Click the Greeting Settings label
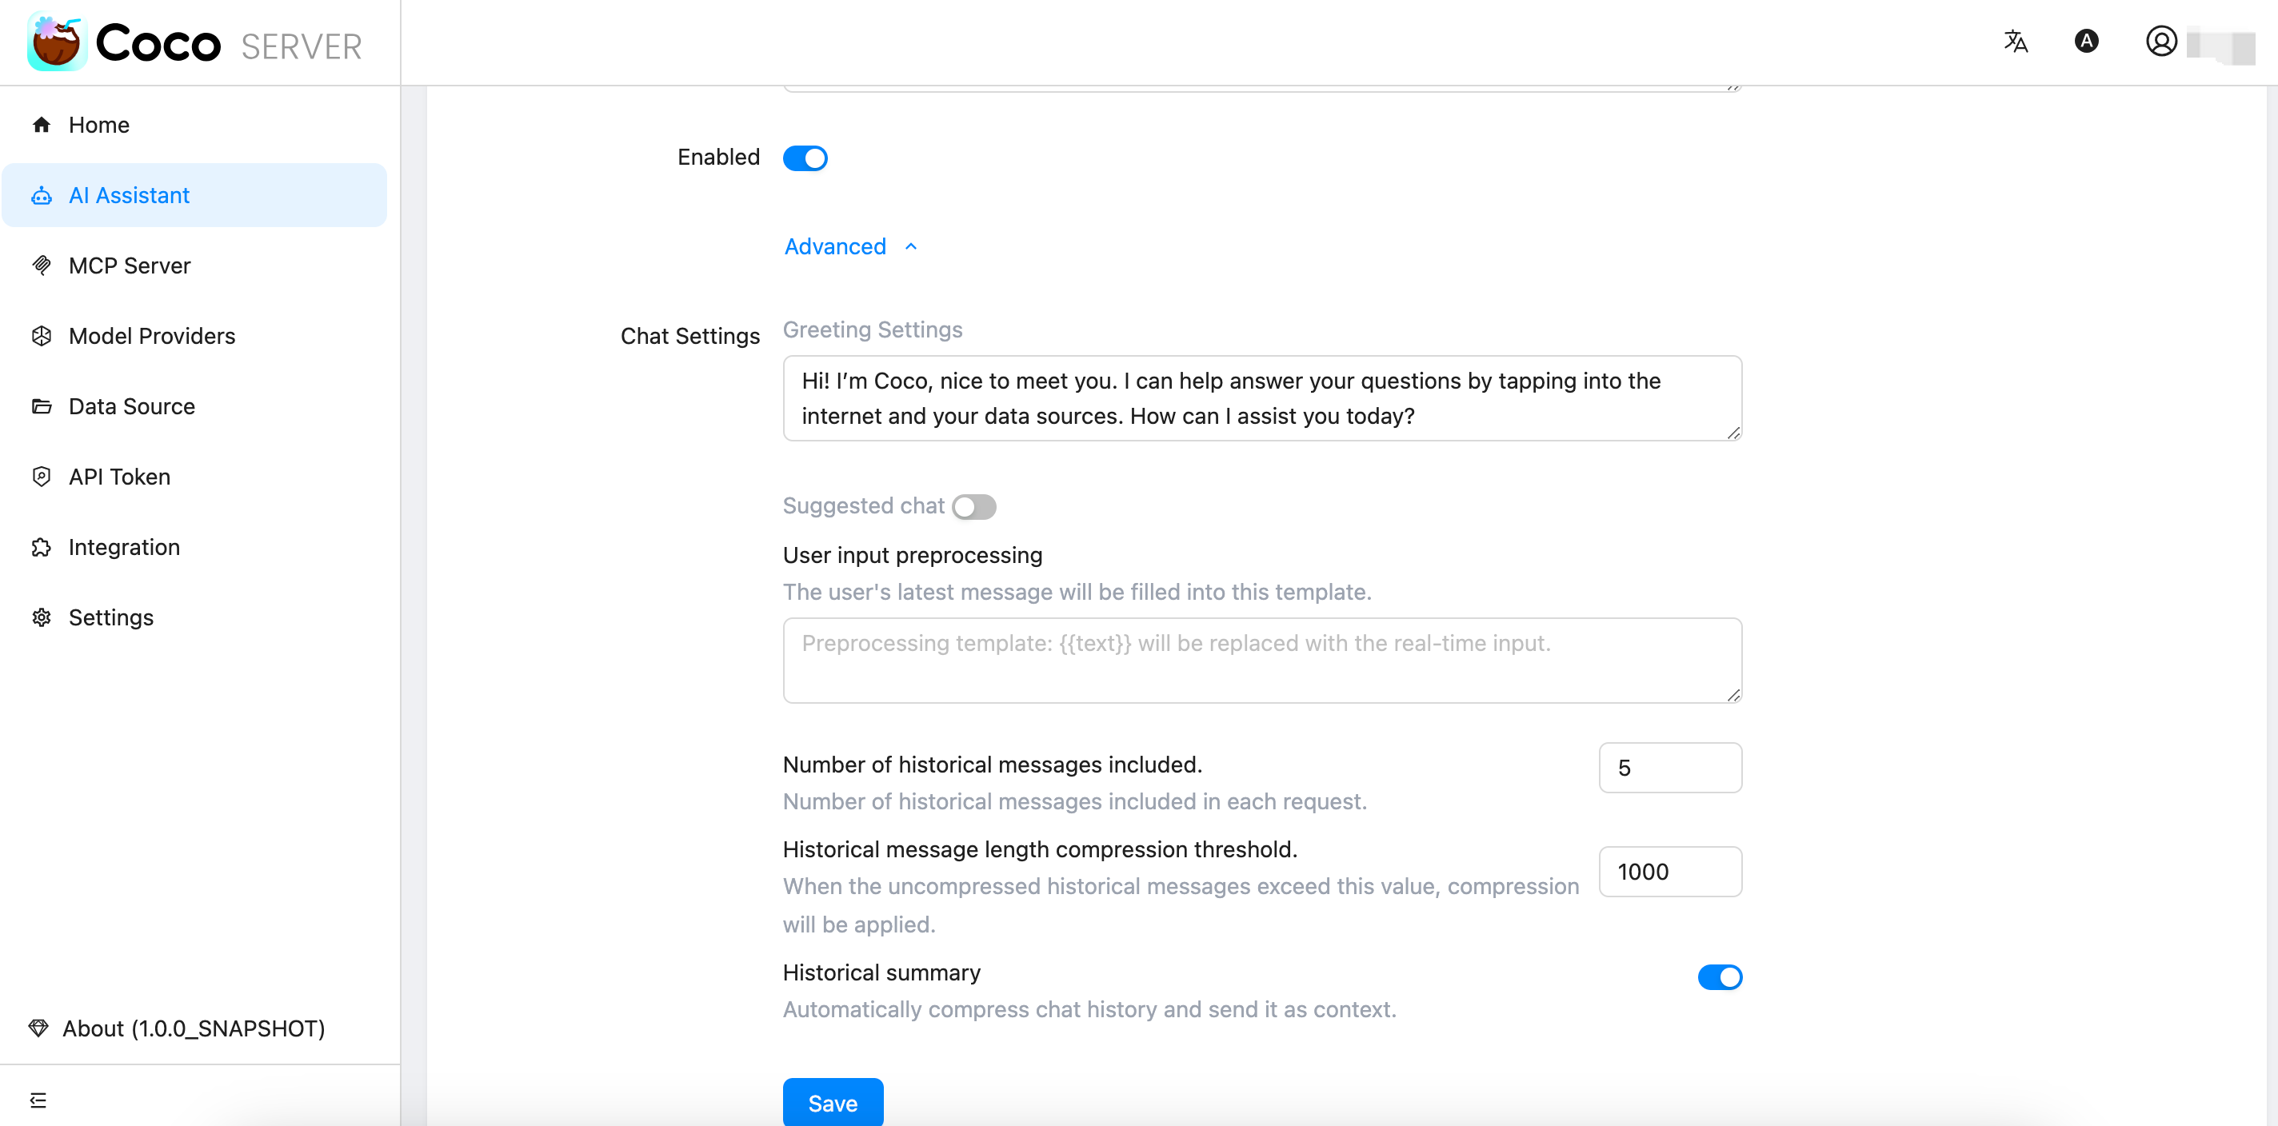2278x1126 pixels. point(872,329)
